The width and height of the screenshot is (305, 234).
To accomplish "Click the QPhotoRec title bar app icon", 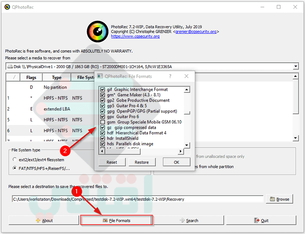I will [x=7, y=7].
